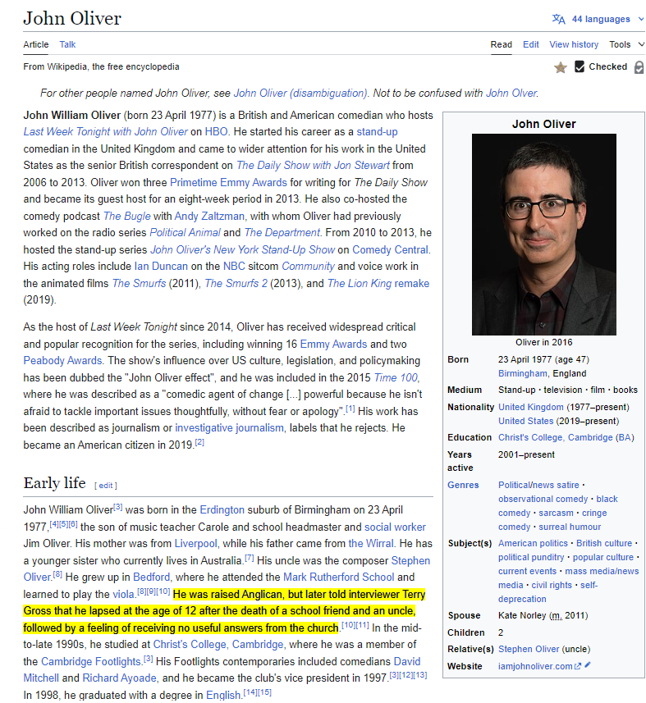
Task: Click citation reference [2]
Action: point(199,442)
